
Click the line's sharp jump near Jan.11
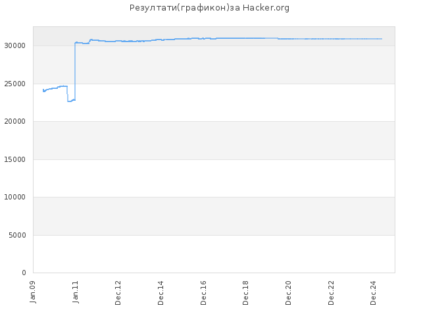75,71
